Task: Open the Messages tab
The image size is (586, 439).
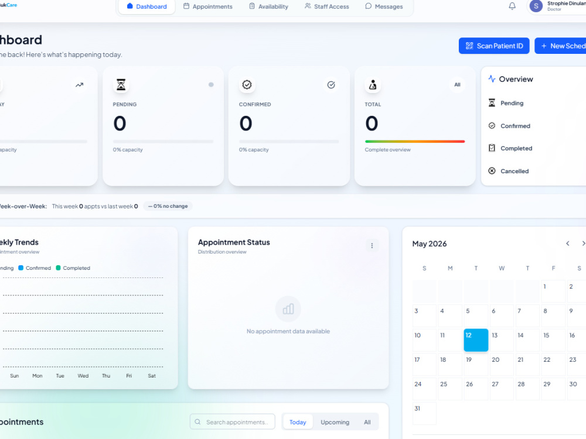Action: (x=384, y=6)
